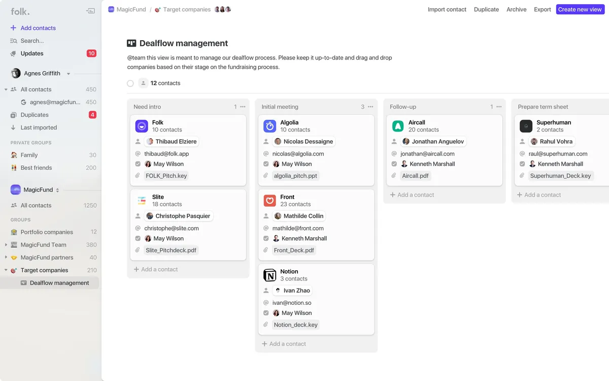The image size is (609, 381).
Task: Click the Family group emoji icon
Action: (14, 155)
